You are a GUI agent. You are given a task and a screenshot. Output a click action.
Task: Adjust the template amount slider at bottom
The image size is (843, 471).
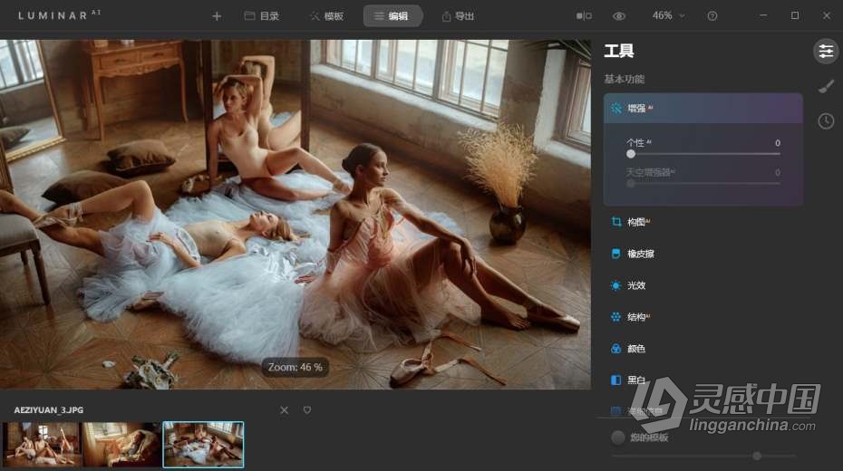tap(703, 456)
